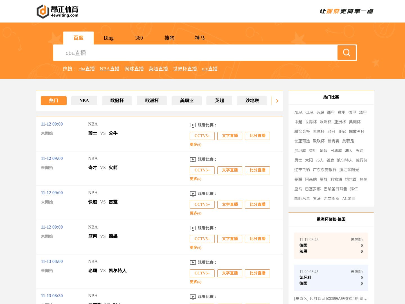
Task: Select the 英超 category tab
Action: click(219, 101)
